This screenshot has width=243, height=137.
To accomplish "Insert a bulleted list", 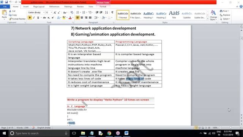I will click(78, 13).
